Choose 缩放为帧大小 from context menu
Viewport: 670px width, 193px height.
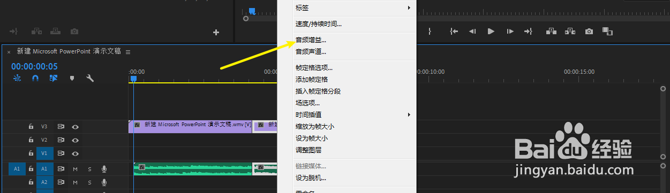pyautogui.click(x=347, y=126)
